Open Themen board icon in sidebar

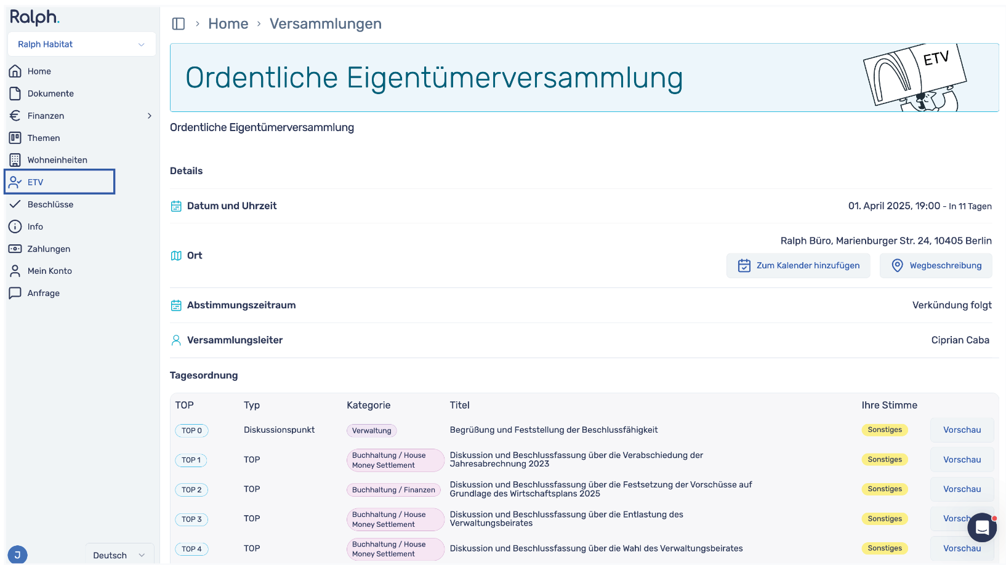point(15,138)
